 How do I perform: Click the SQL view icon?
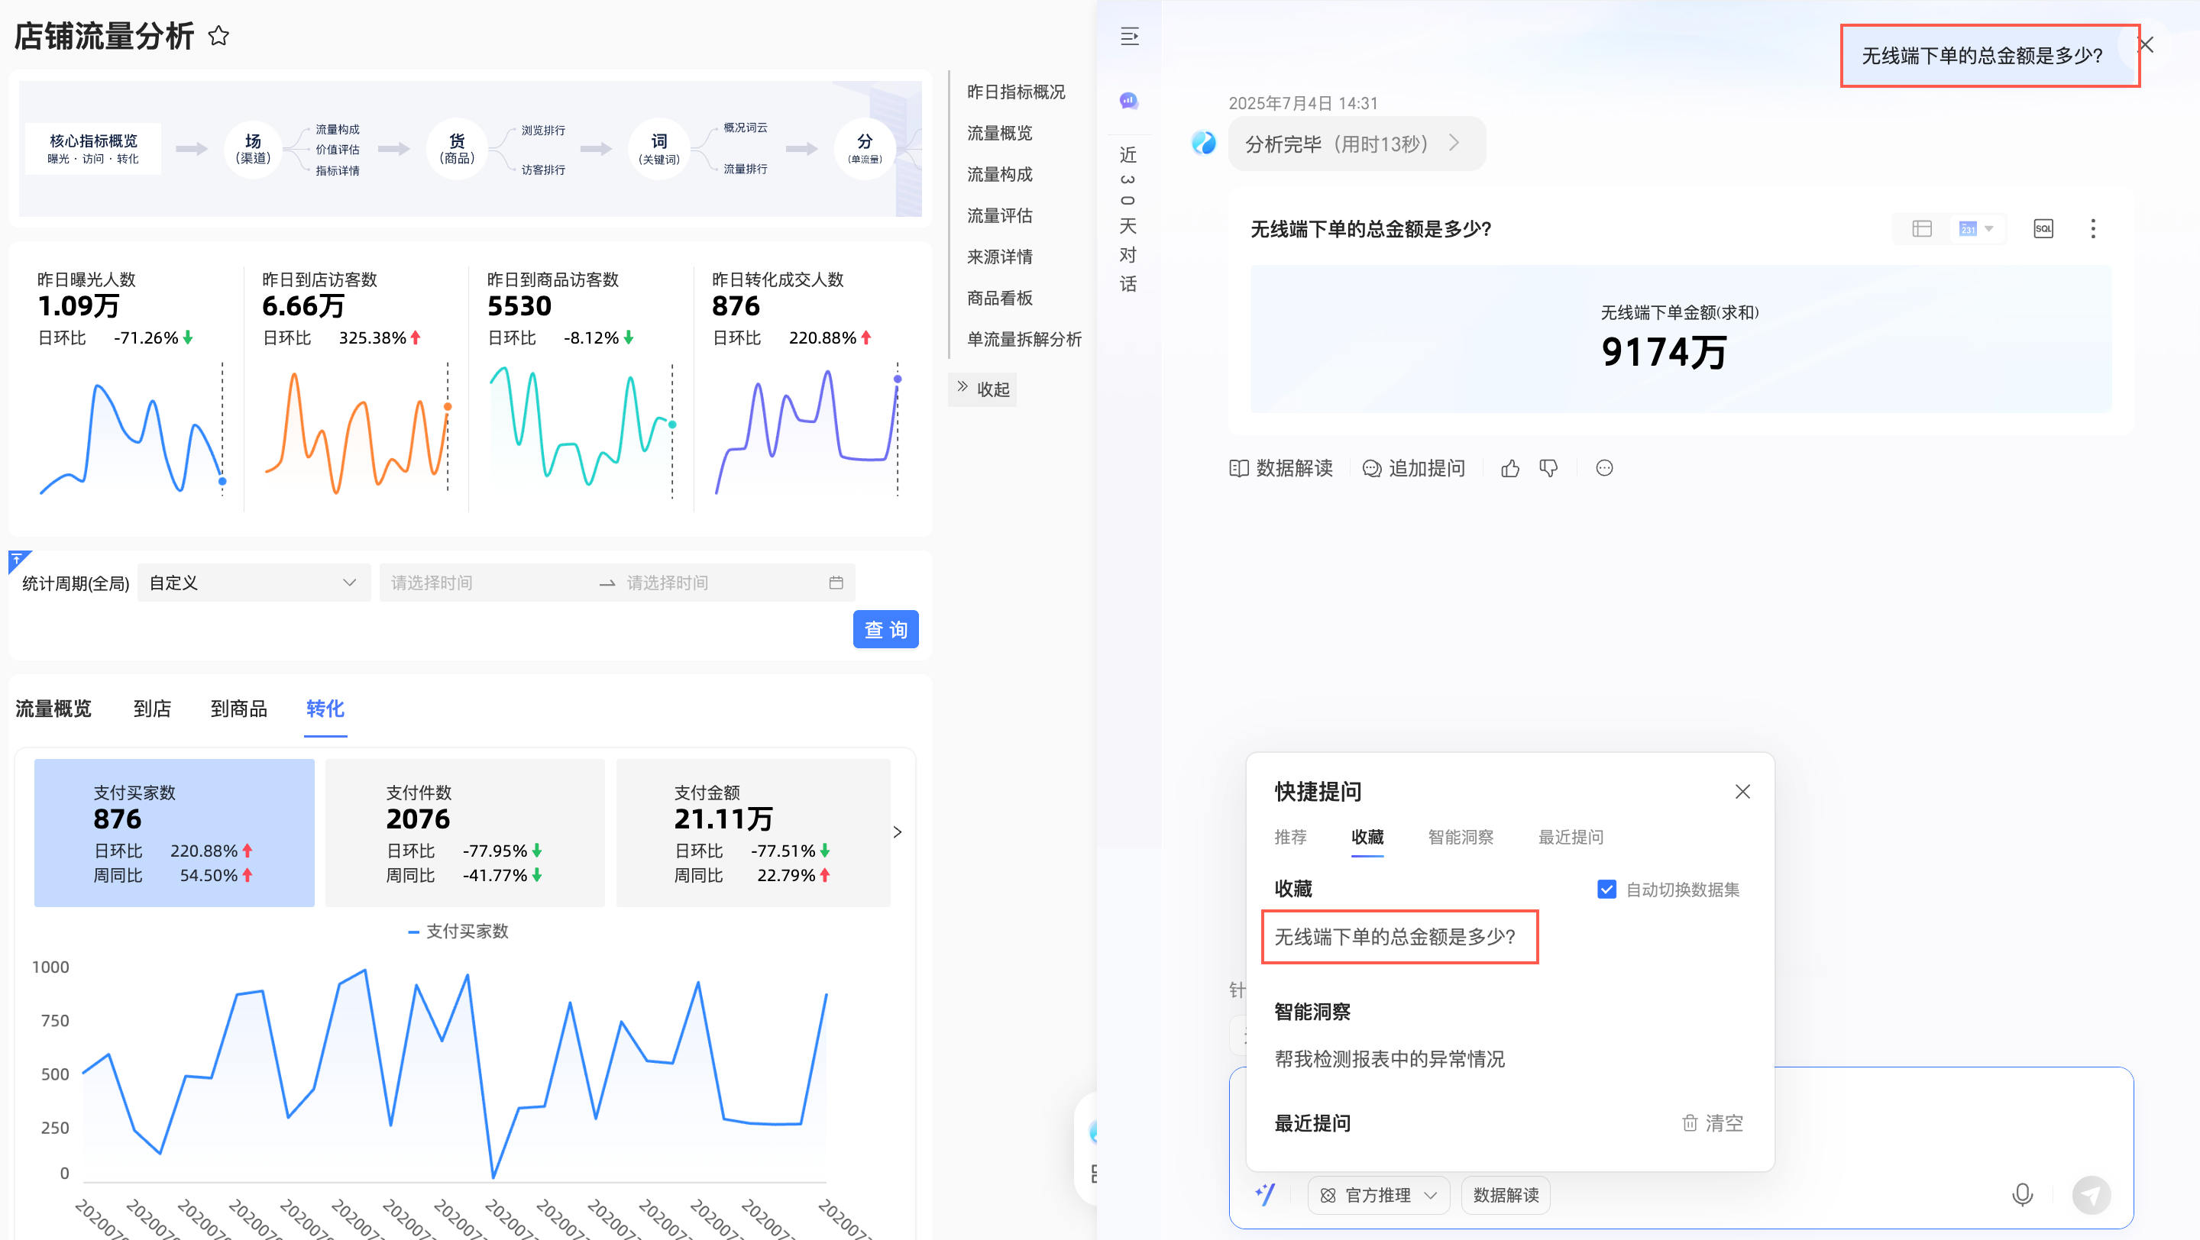[2043, 229]
